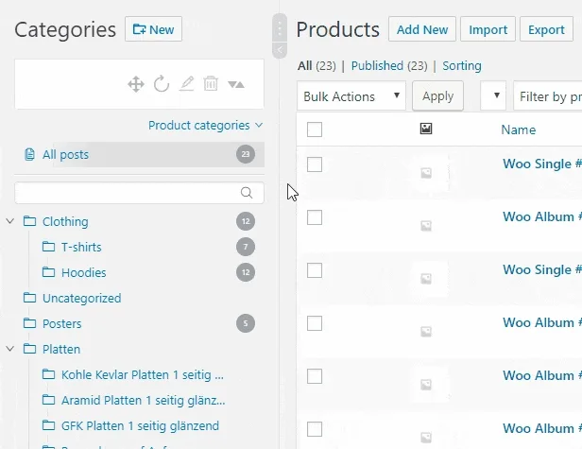582x449 pixels.
Task: Select the Sorting filter tab
Action: click(461, 66)
